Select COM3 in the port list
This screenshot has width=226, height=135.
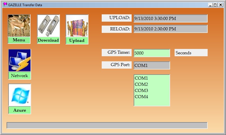click(x=141, y=90)
